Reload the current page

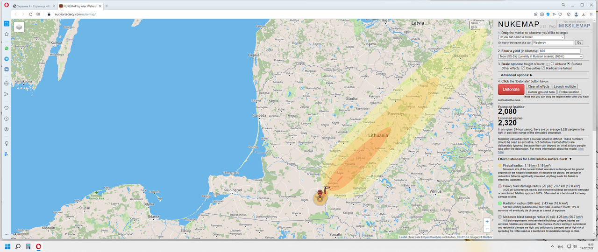31,14
